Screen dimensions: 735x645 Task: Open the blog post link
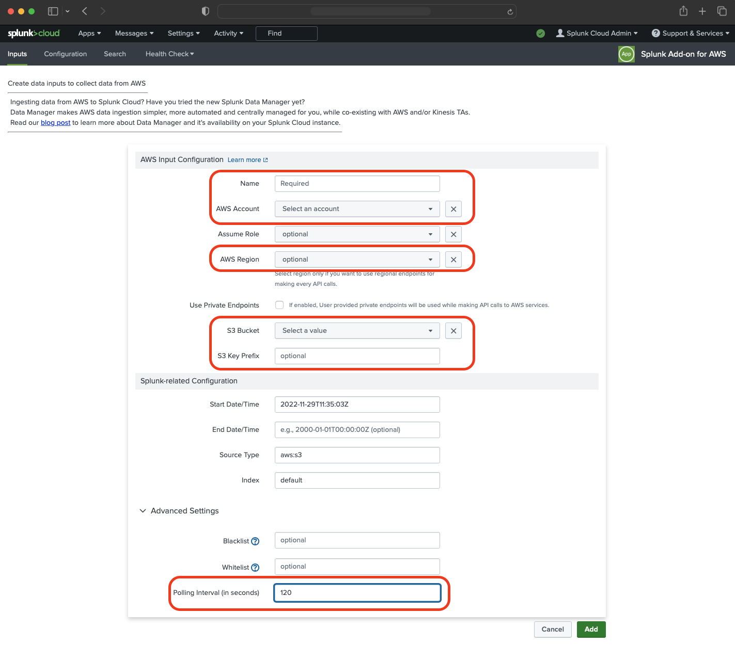(x=55, y=123)
